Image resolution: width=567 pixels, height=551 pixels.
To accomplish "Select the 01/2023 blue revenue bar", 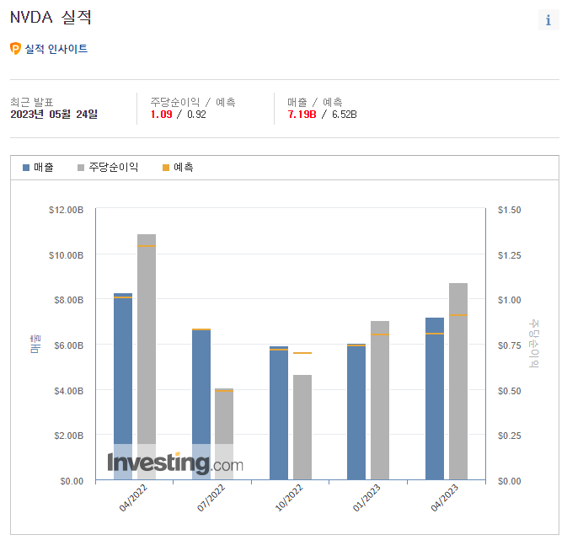I will pyautogui.click(x=356, y=412).
